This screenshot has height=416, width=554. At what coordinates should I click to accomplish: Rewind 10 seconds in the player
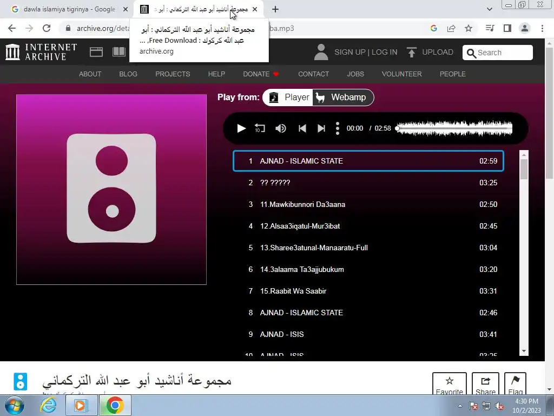(x=260, y=128)
